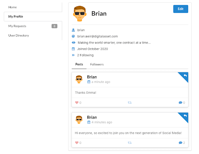Click the a minute ago timestamp
This screenshot has width=199, height=154.
[101, 82]
